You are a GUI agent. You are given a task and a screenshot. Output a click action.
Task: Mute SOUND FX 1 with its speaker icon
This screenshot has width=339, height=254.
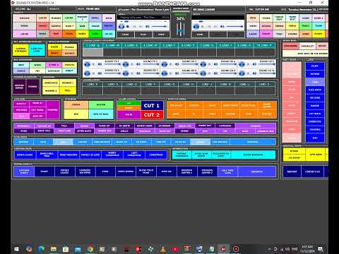(100, 64)
